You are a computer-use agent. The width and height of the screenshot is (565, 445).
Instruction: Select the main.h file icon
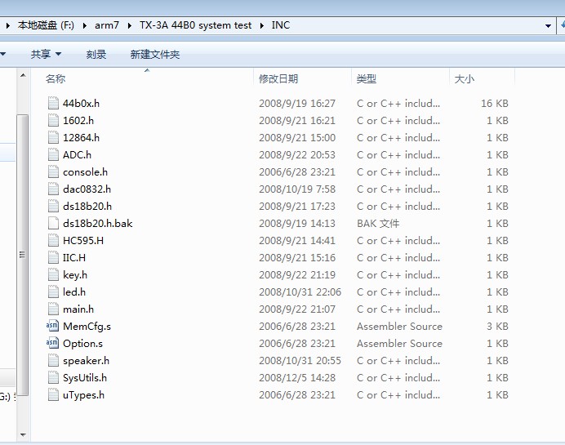53,309
